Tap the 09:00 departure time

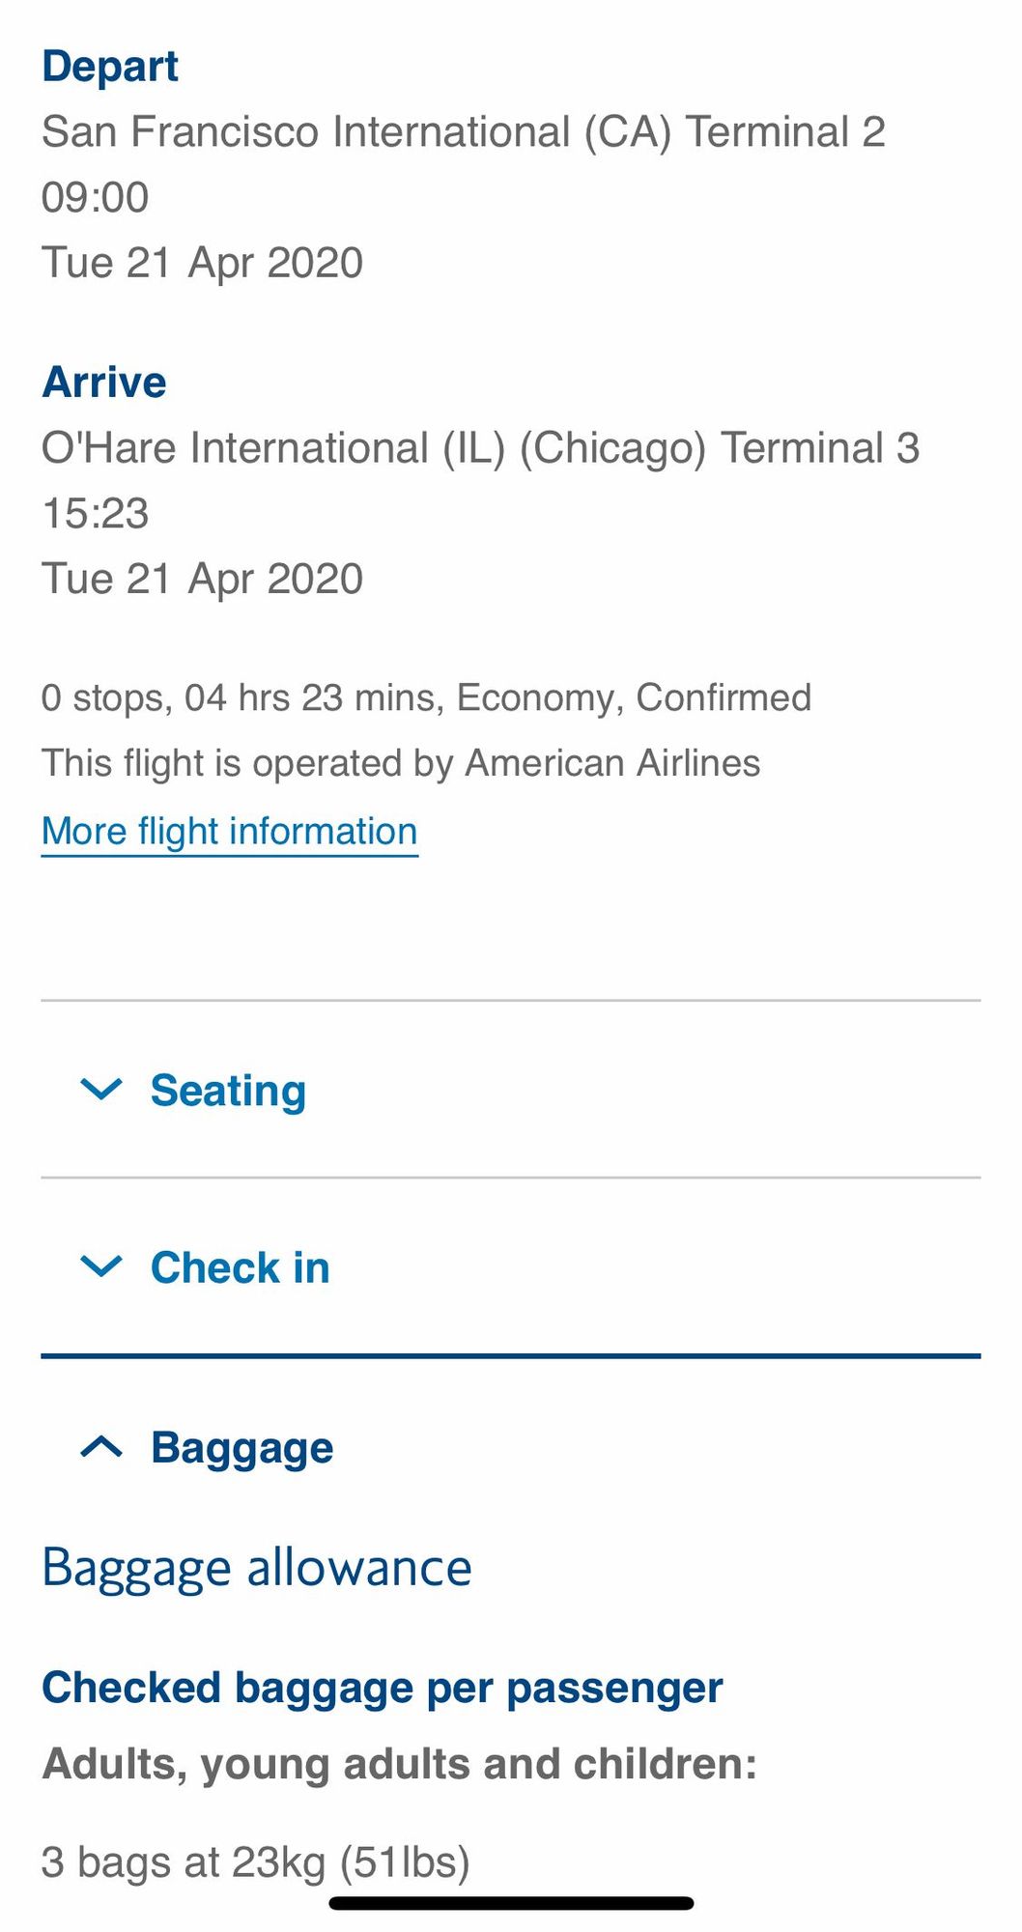point(96,197)
